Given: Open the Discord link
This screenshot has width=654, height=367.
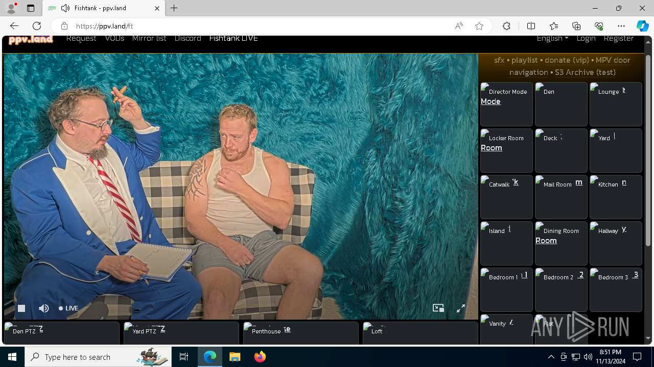Looking at the screenshot, I should (x=188, y=38).
